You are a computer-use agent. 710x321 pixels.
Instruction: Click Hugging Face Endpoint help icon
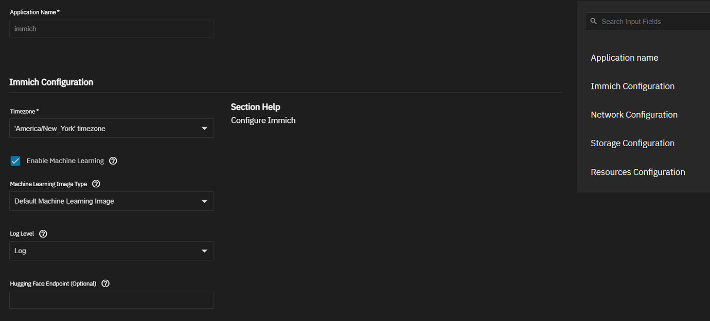tap(105, 283)
